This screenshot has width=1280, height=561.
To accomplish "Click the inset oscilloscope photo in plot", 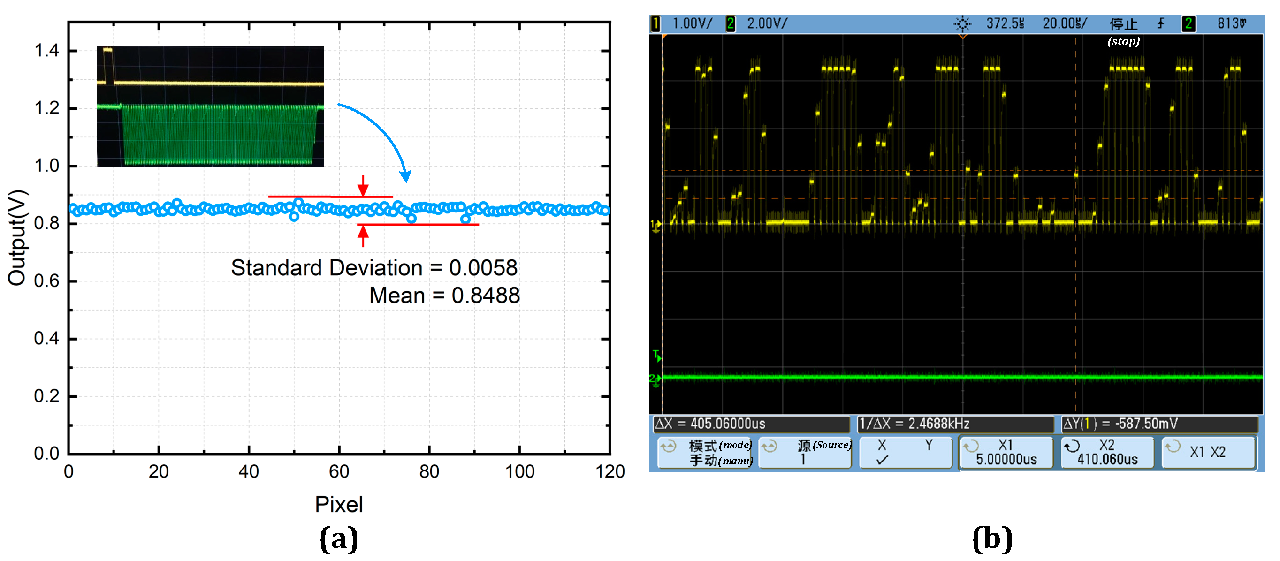I will point(210,106).
